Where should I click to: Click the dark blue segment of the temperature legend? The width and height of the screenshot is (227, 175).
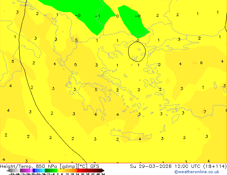(x=34, y=170)
